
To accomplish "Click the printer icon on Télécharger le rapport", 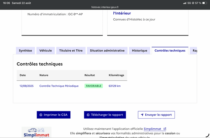I will coord(88,115).
